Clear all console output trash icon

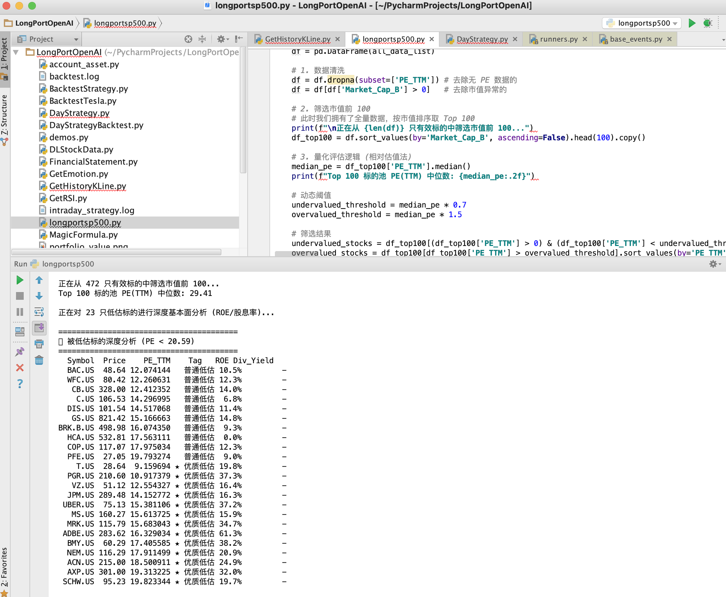[39, 360]
